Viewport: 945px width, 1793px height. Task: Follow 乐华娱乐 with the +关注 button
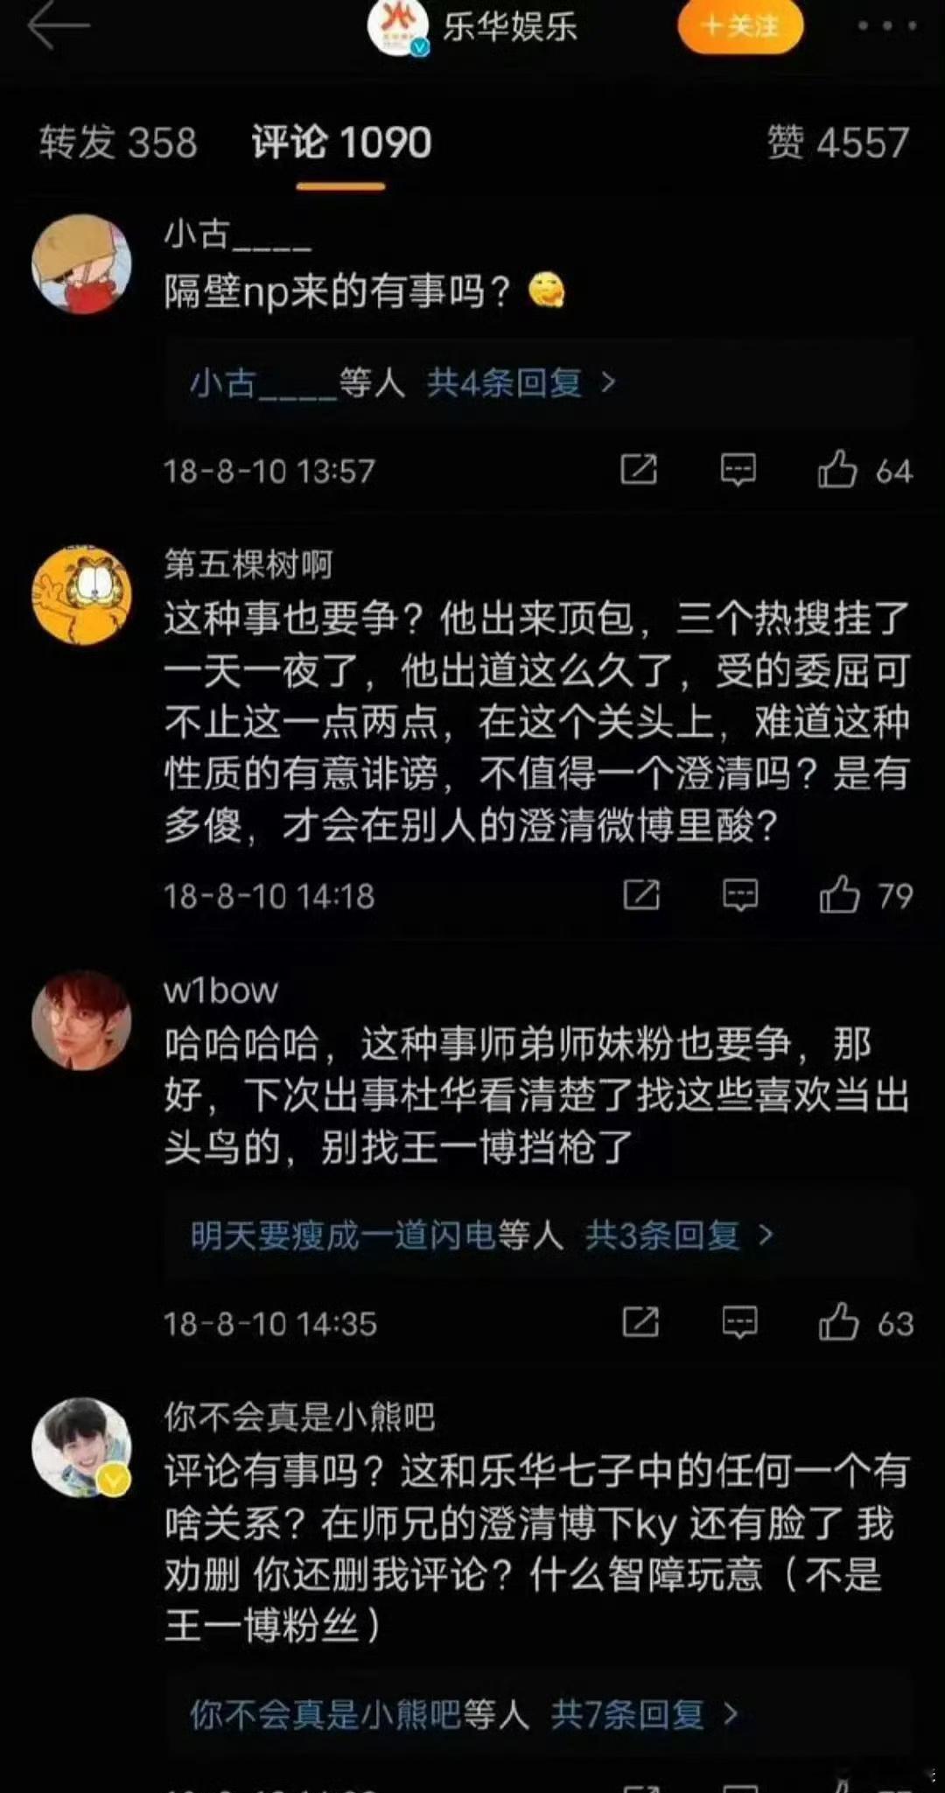pyautogui.click(x=741, y=26)
